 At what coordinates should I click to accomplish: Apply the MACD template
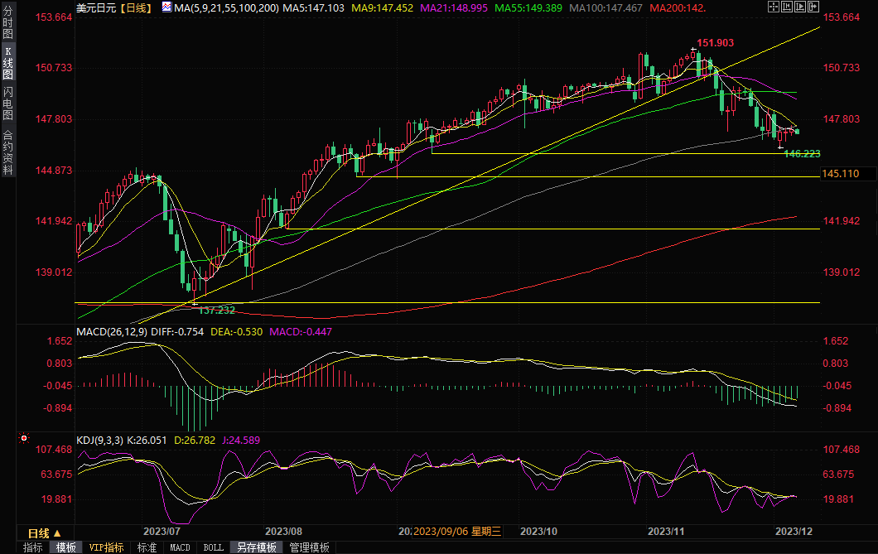click(180, 547)
